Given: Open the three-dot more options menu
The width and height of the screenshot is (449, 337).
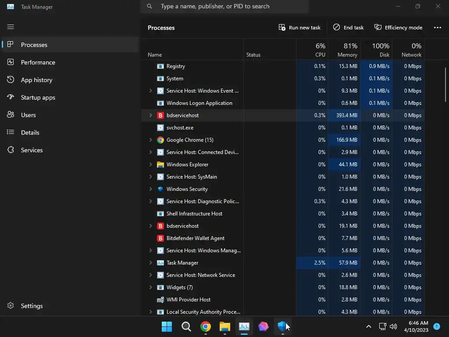Looking at the screenshot, I should click(x=437, y=28).
